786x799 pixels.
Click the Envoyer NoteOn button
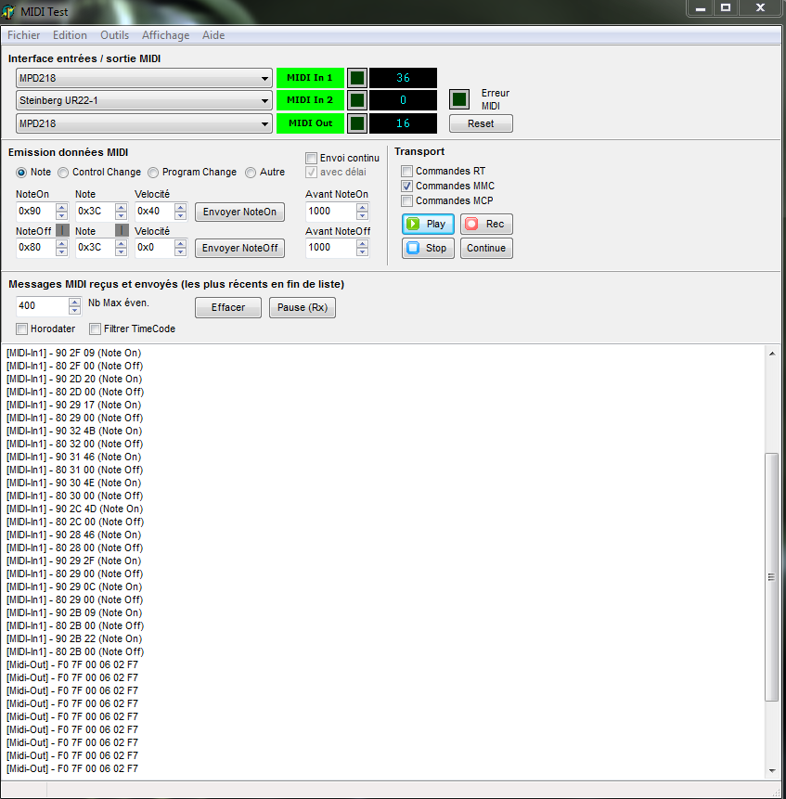click(240, 212)
